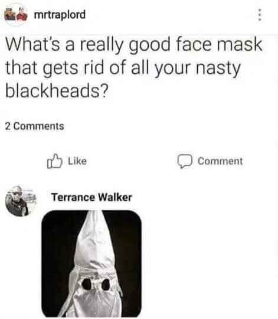Expand the 2 Comments list
The width and height of the screenshot is (278, 319).
point(34,126)
